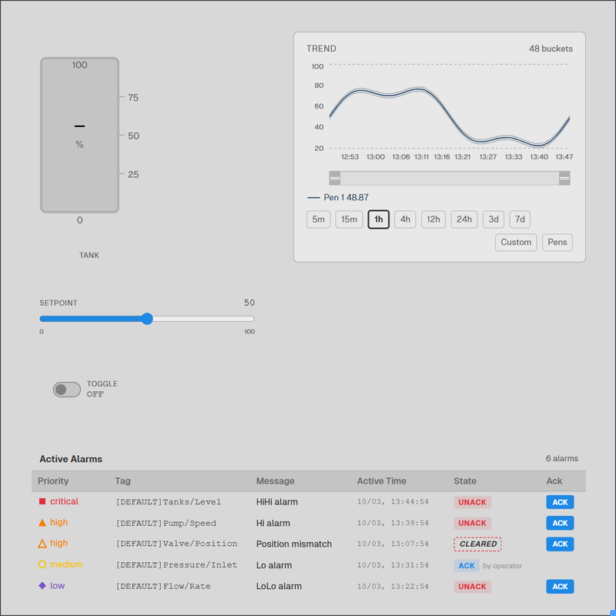Click the purple diamond low priority icon
616x616 pixels.
(42, 585)
